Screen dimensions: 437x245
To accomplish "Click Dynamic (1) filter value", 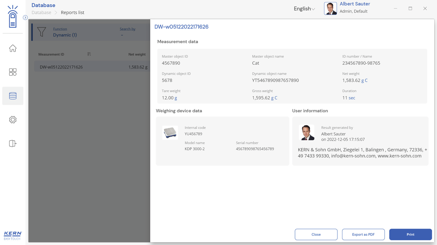I will coord(65,35).
